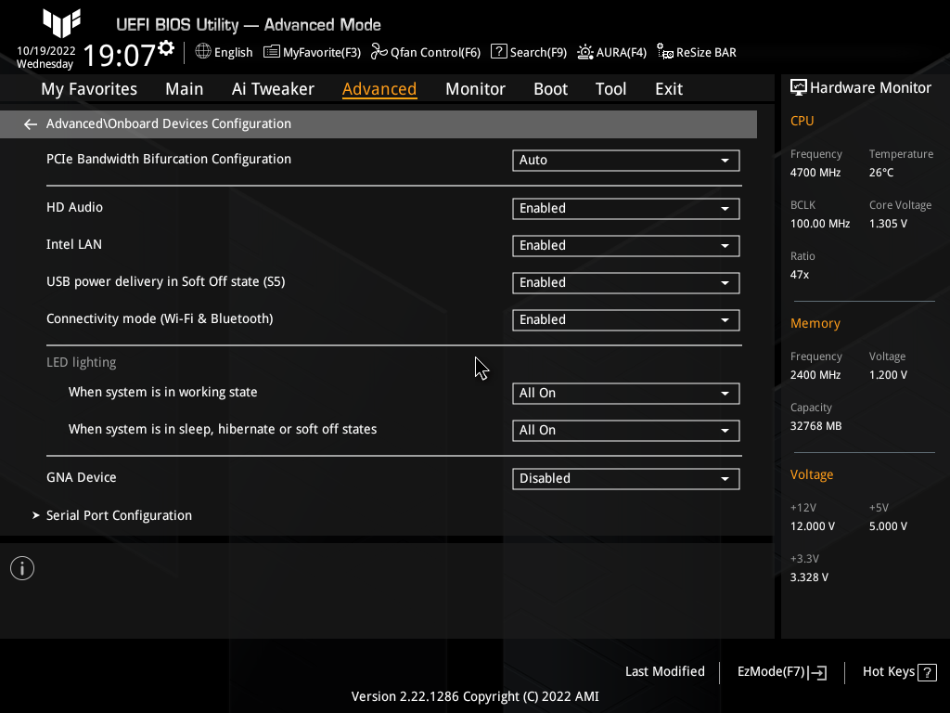Viewport: 950px width, 713px height.
Task: Open the Boot menu
Action: 550,88
